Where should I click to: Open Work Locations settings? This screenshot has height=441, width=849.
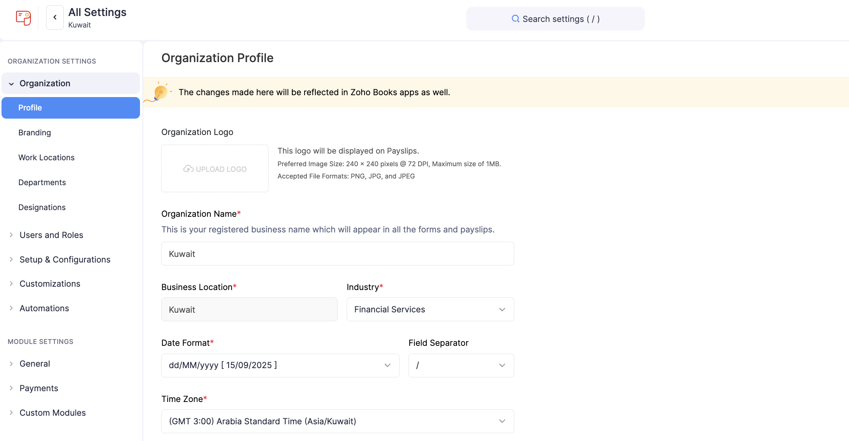pyautogui.click(x=46, y=157)
